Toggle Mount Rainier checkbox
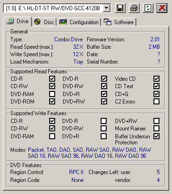Viewport: 172px width, 194px height. click(156, 128)
